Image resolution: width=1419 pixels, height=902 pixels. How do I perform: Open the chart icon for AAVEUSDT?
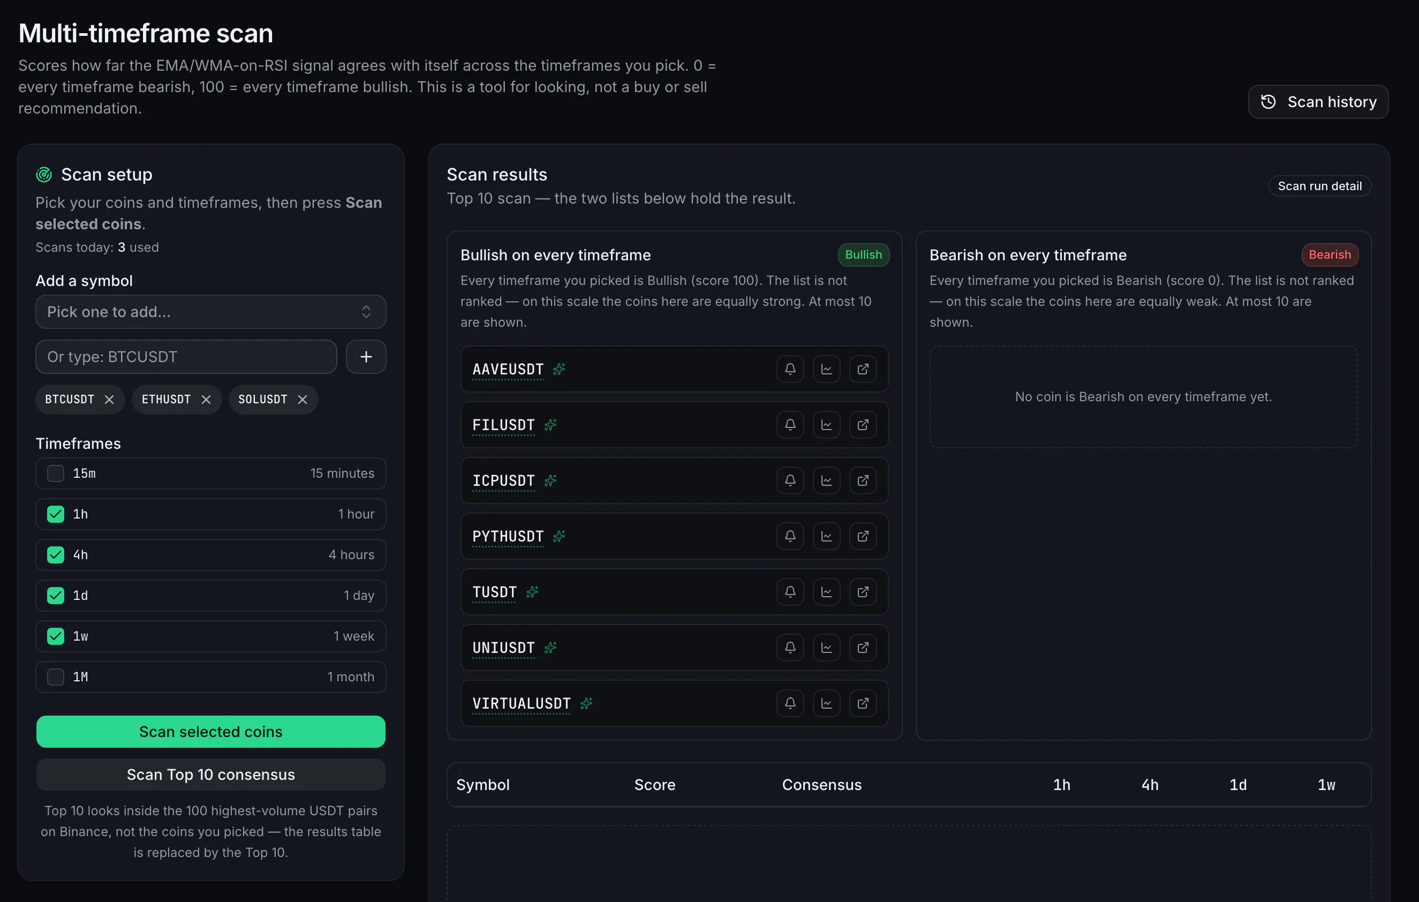[826, 369]
